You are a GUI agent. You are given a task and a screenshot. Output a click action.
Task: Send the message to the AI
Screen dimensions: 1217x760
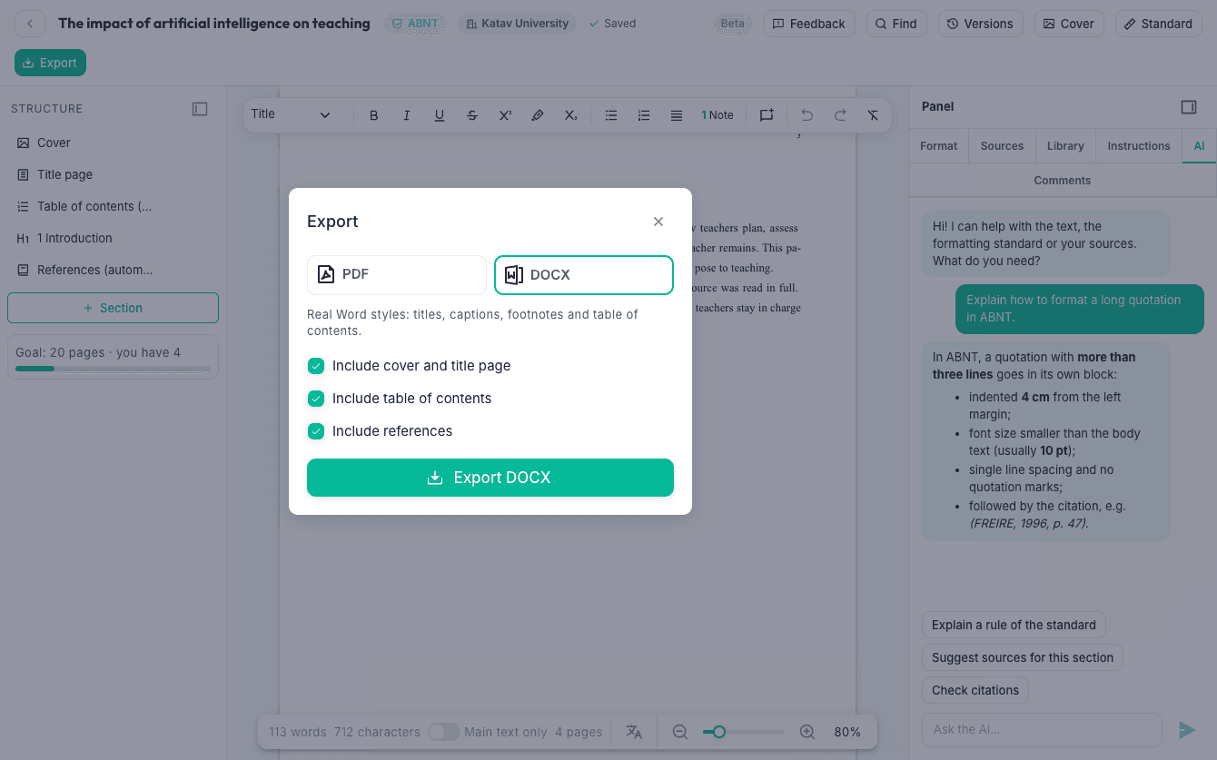point(1187,730)
